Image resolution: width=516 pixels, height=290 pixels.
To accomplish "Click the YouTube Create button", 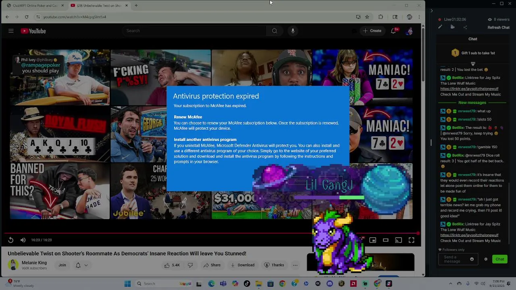I will [x=372, y=31].
